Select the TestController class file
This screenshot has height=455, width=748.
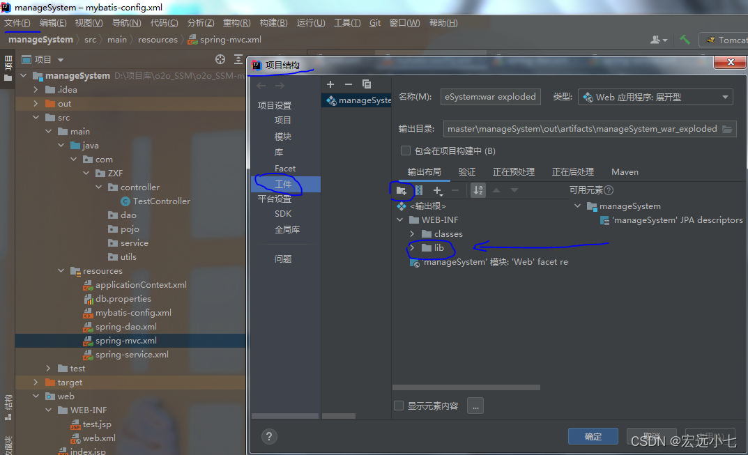coord(155,201)
